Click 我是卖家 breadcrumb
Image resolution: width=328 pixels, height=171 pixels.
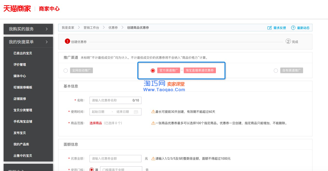point(68,28)
